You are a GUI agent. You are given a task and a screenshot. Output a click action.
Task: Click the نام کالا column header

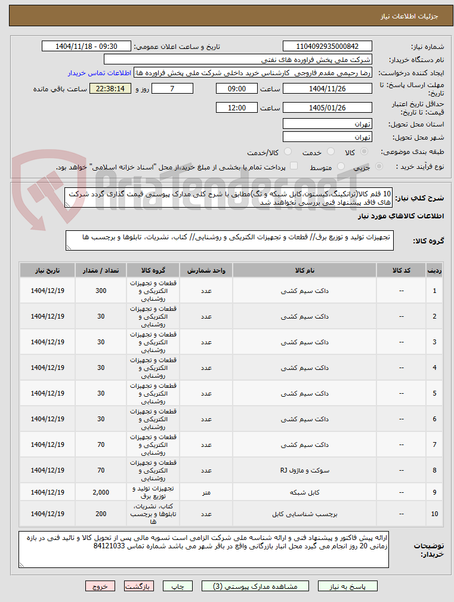pyautogui.click(x=304, y=270)
